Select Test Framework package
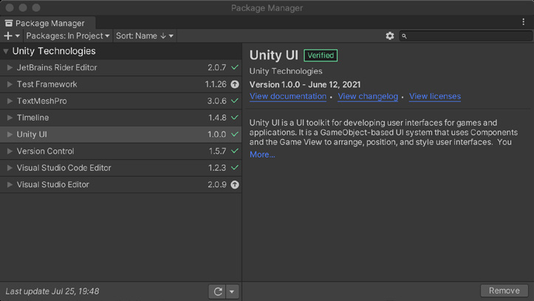This screenshot has width=534, height=301. pyautogui.click(x=120, y=84)
